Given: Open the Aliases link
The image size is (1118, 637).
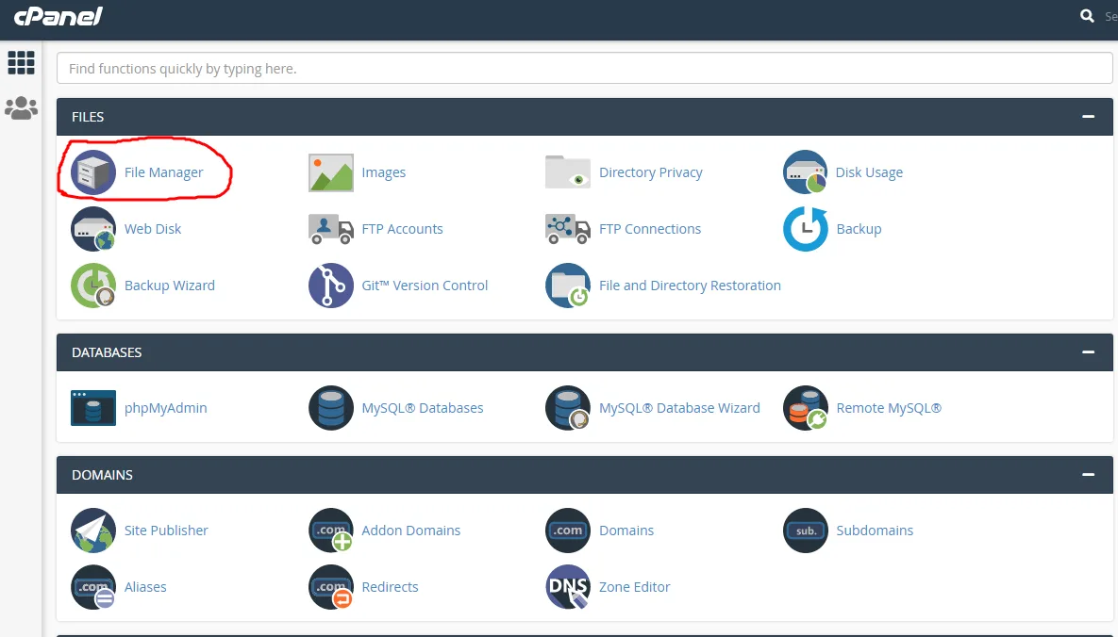Looking at the screenshot, I should point(145,586).
